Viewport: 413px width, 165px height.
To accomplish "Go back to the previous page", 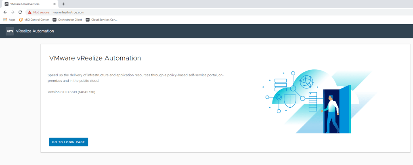I will pyautogui.click(x=5, y=12).
